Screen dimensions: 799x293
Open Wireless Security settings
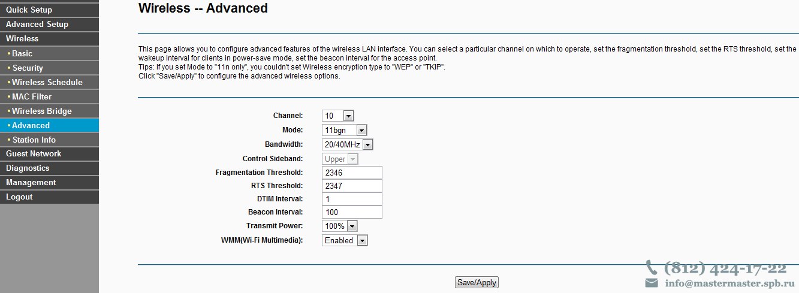(49, 68)
